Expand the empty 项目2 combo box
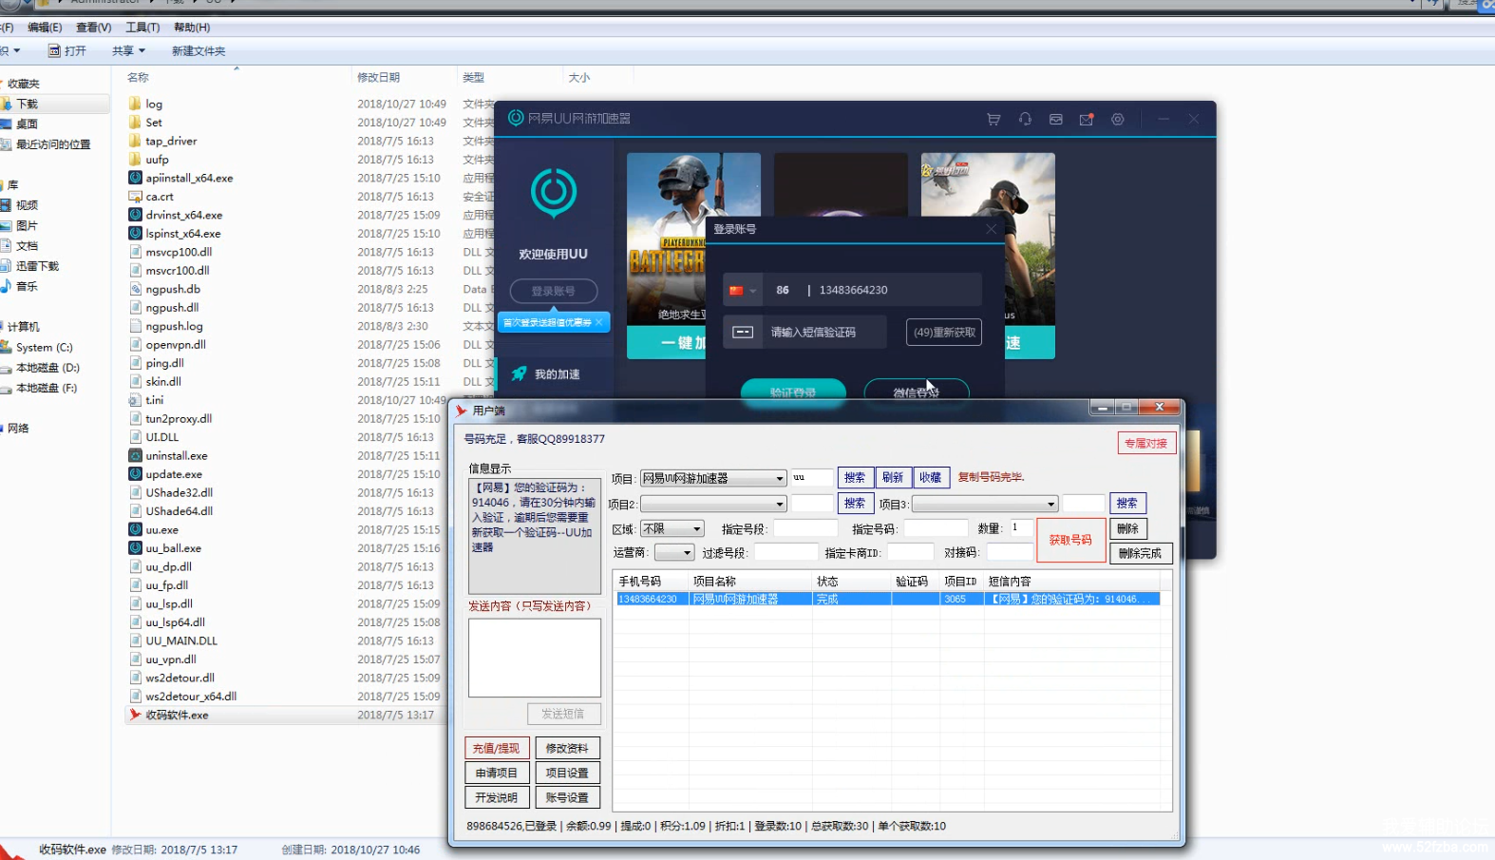 pos(780,504)
